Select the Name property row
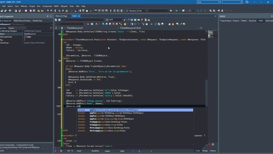 26,34
